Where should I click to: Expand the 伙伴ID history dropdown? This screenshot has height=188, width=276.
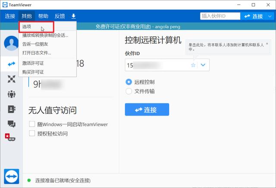click(203, 65)
